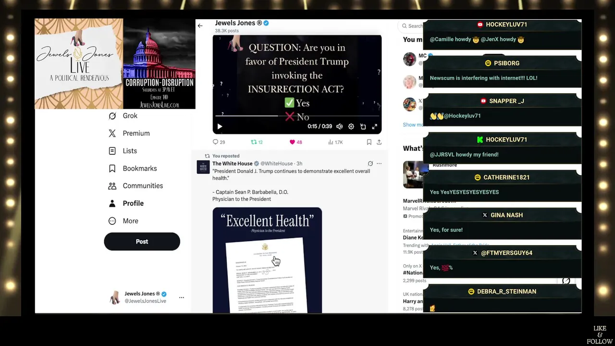View analytics for 1.7K views

[x=335, y=142]
